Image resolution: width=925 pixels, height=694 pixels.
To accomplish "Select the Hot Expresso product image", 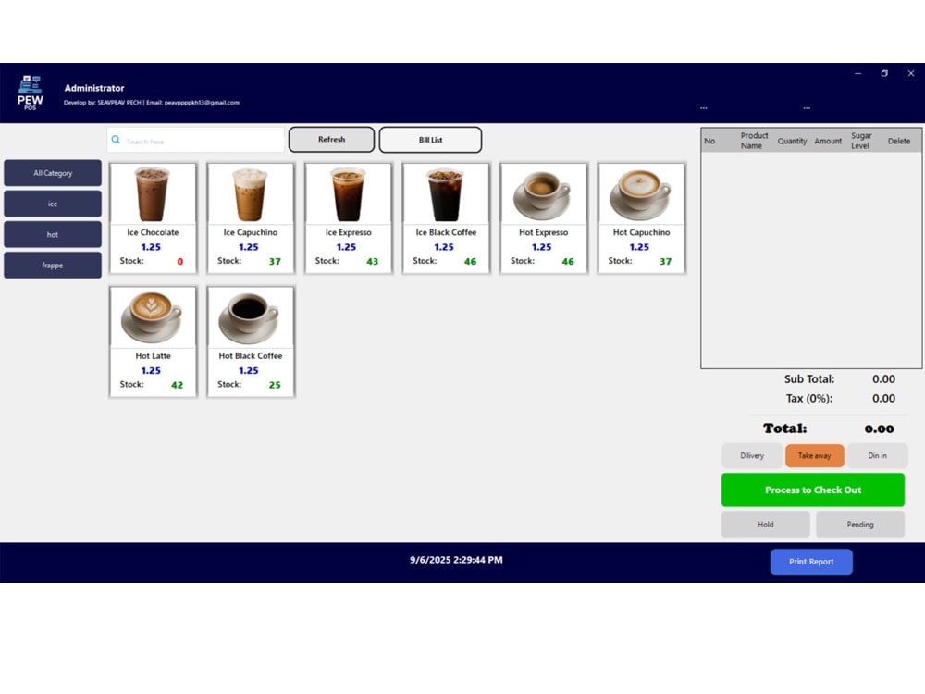I will click(x=543, y=194).
